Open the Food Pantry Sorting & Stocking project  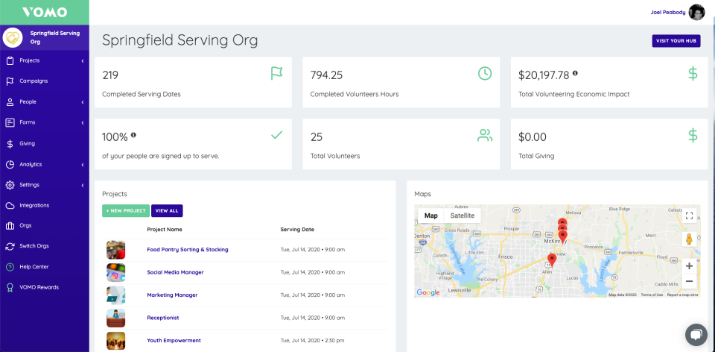[x=188, y=249]
